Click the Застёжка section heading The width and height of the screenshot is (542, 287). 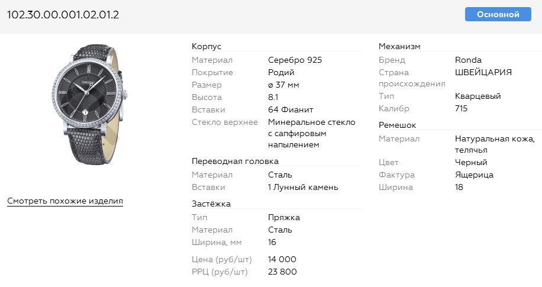coord(211,204)
